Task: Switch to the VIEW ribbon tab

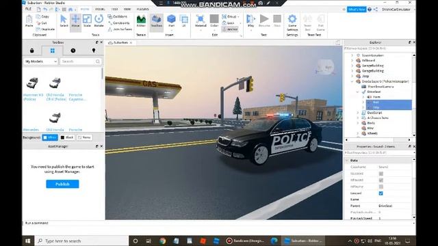Action: tap(127, 9)
